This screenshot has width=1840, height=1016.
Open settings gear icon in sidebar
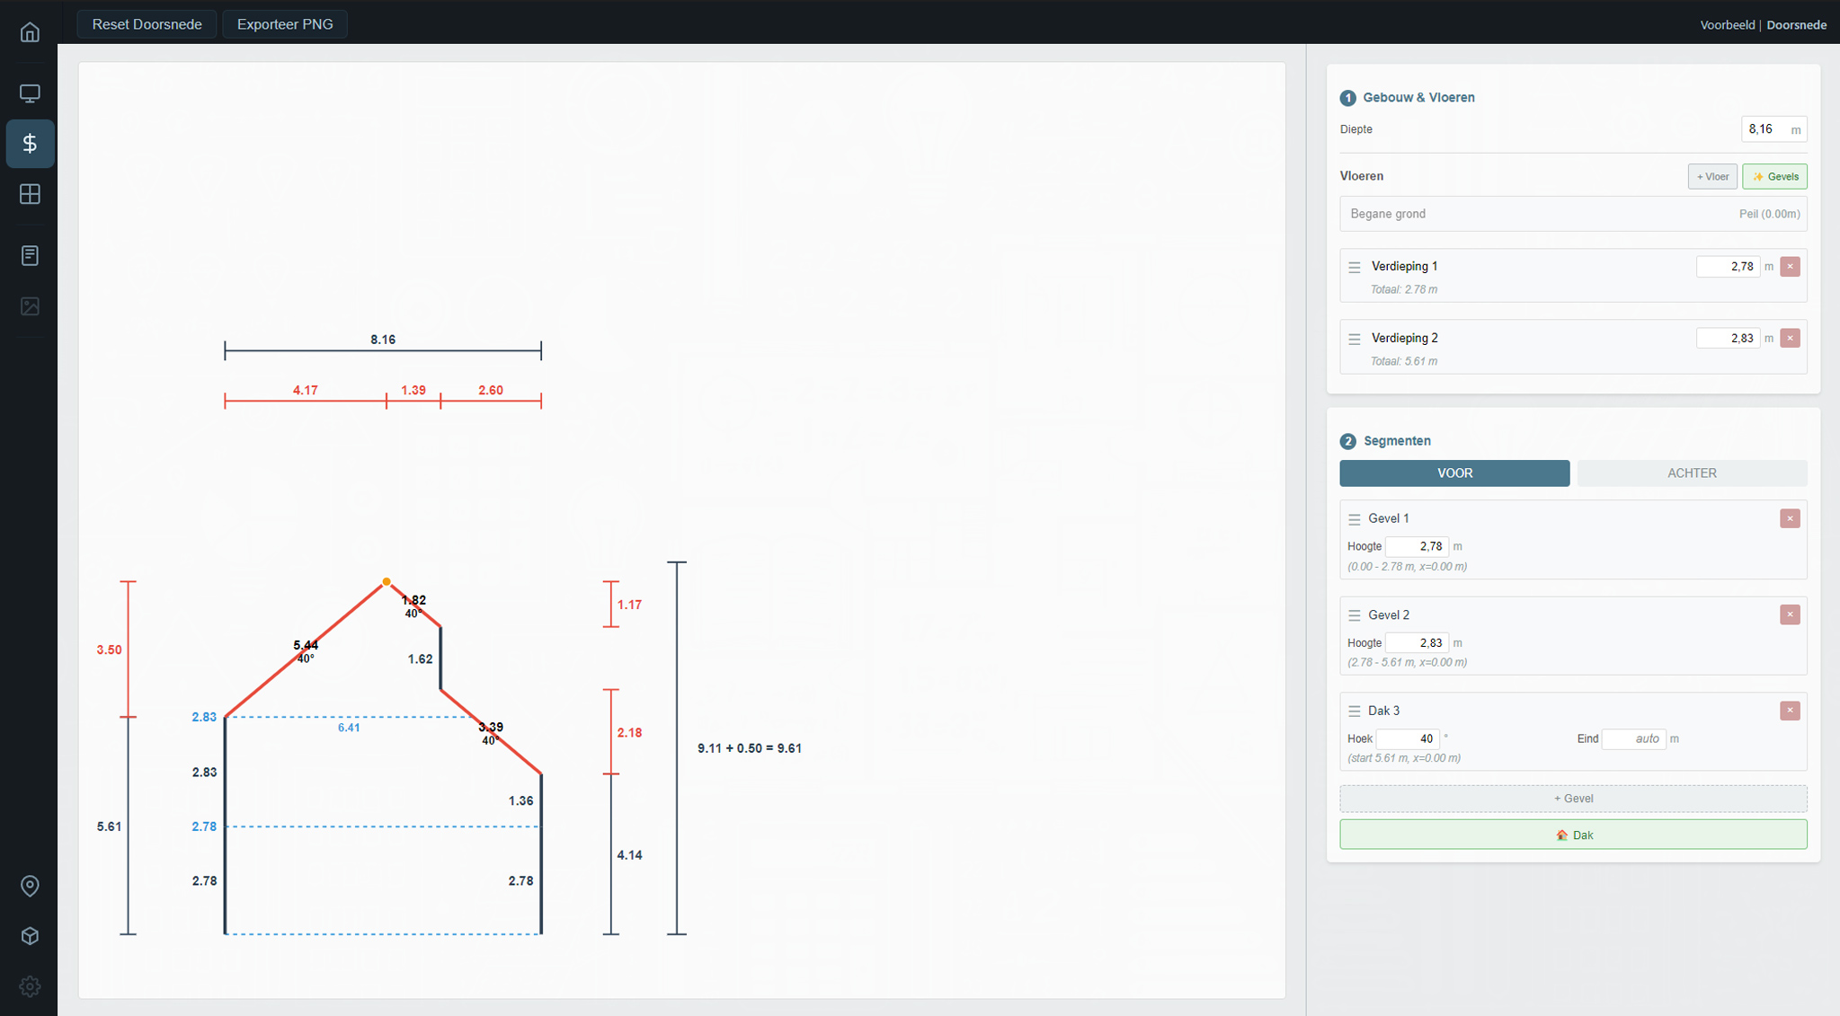click(30, 986)
